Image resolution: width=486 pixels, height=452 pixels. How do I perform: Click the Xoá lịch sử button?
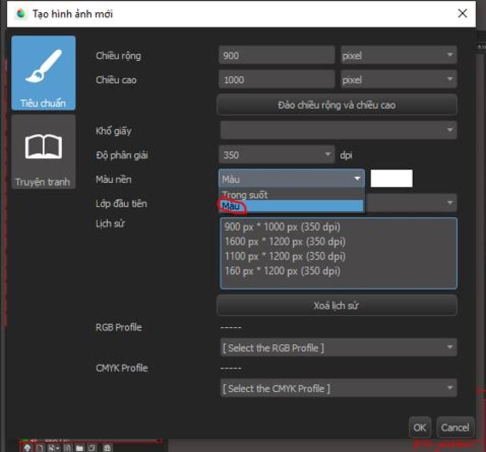point(337,305)
